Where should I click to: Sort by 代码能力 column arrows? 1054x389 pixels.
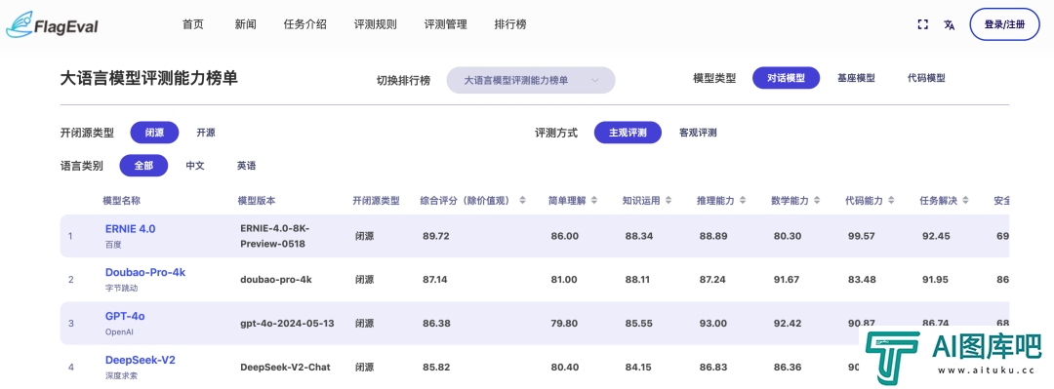[x=891, y=201]
